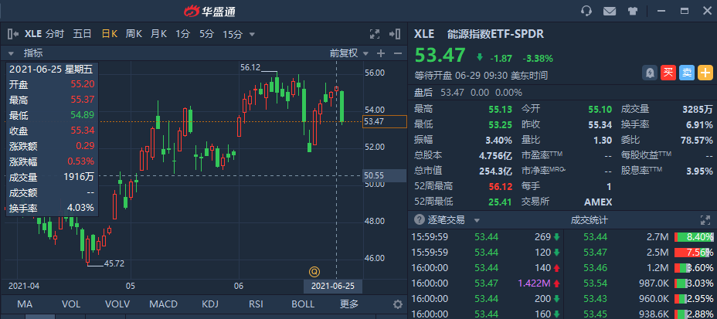Image resolution: width=717 pixels, height=319 pixels.
Task: Toggle the MA indicator
Action: point(25,304)
